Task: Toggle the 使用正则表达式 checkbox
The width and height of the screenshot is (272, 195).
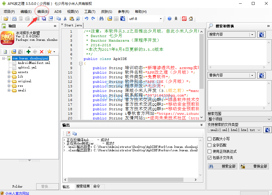Action: (210, 152)
